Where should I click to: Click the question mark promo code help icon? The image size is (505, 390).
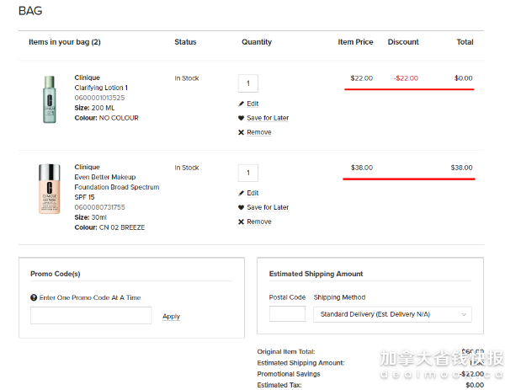coord(34,297)
